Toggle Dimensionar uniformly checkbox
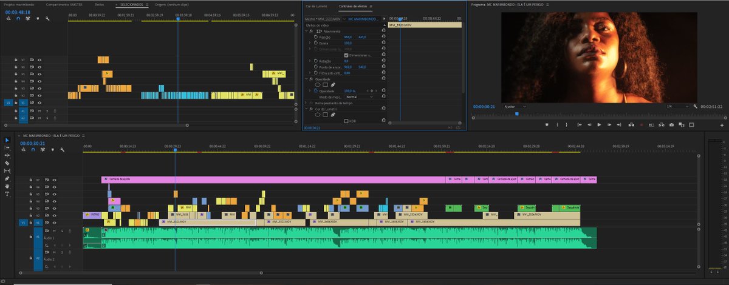 pos(346,55)
